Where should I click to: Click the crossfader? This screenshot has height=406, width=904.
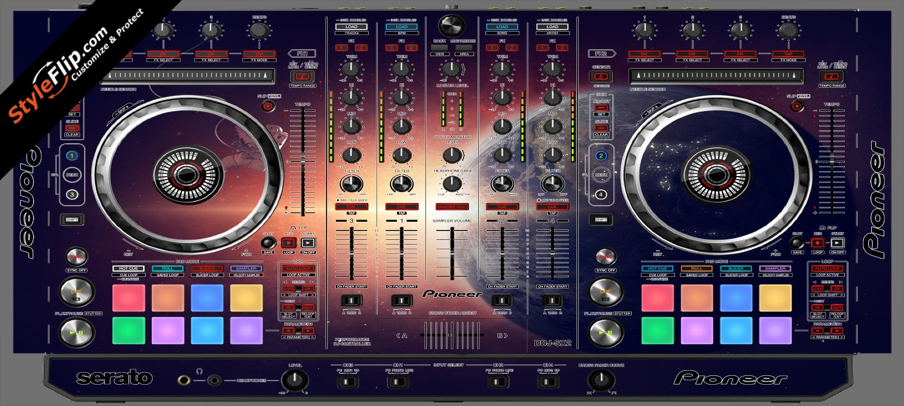click(x=452, y=335)
